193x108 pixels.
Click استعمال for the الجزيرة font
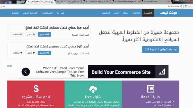(44, 34)
